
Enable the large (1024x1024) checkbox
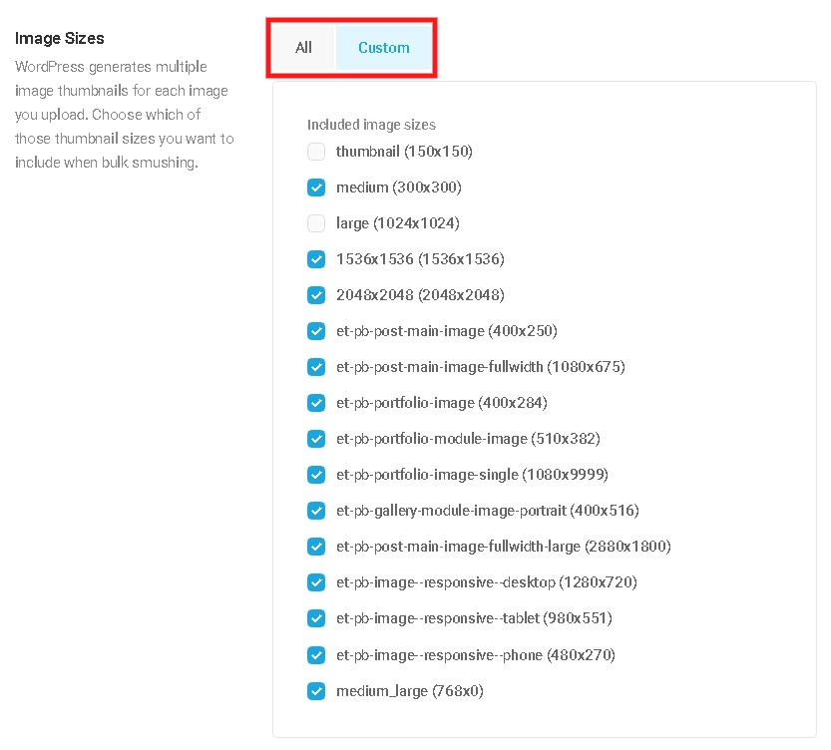[x=316, y=223]
